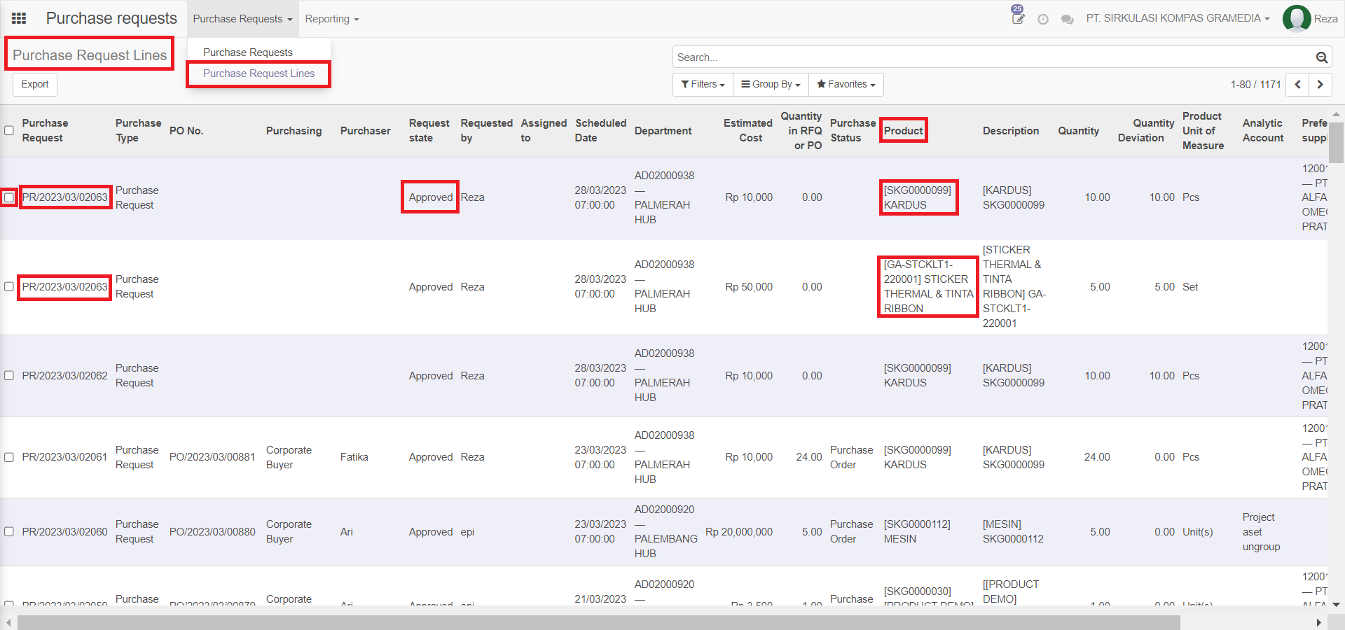Select Purchase Requests submenu entry
The image size is (1345, 630).
(x=248, y=52)
